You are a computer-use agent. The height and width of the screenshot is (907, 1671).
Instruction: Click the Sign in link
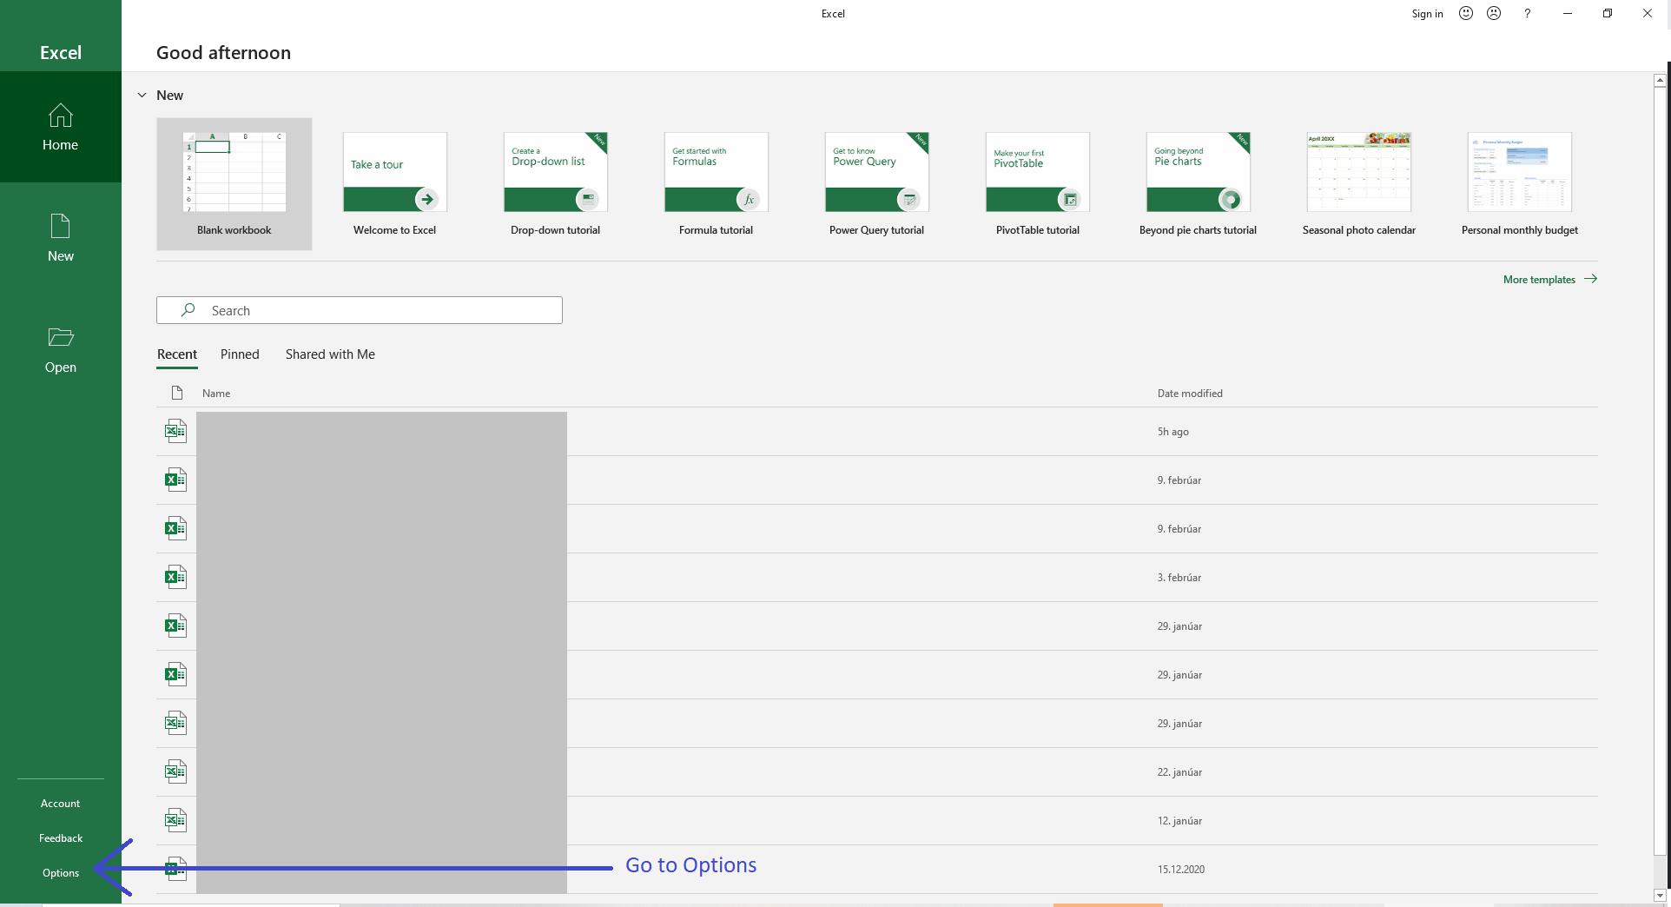coord(1427,13)
